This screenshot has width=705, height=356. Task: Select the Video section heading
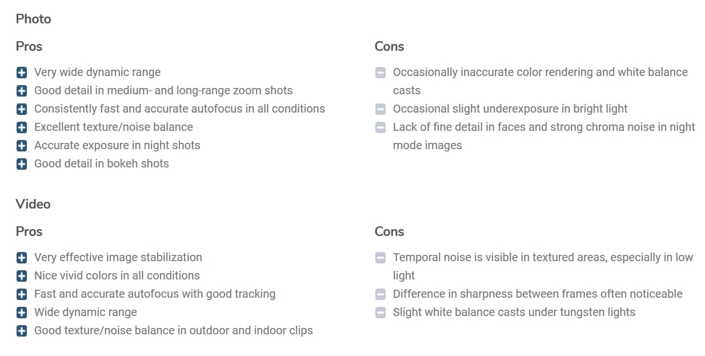click(x=33, y=204)
